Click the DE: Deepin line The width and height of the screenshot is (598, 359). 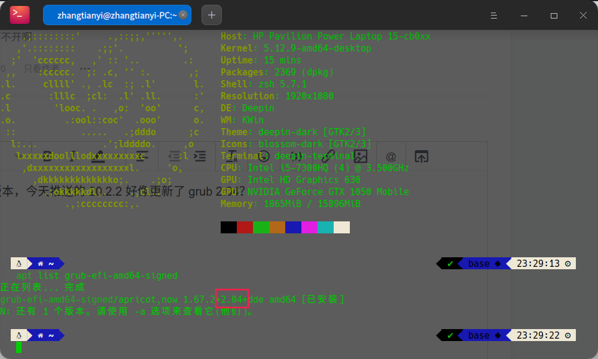248,108
